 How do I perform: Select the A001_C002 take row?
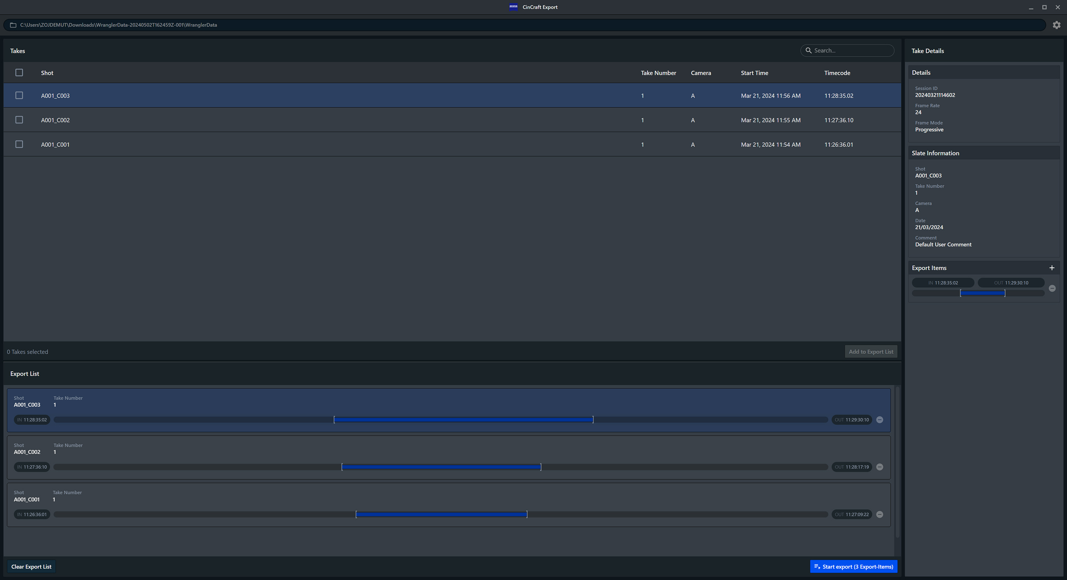pyautogui.click(x=452, y=120)
